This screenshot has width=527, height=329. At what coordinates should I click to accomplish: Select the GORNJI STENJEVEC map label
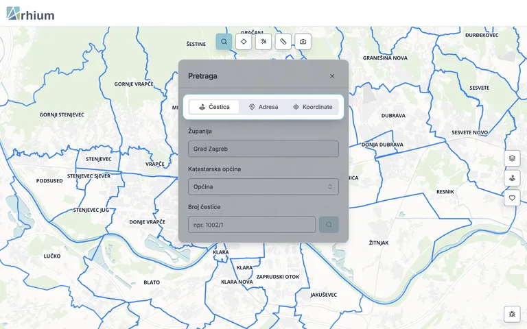click(x=62, y=115)
